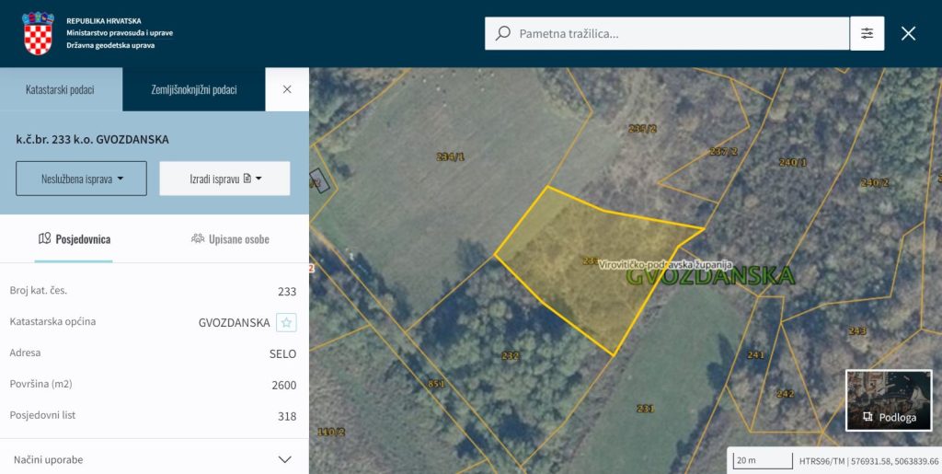Expand the Načini uporabe section

[284, 459]
